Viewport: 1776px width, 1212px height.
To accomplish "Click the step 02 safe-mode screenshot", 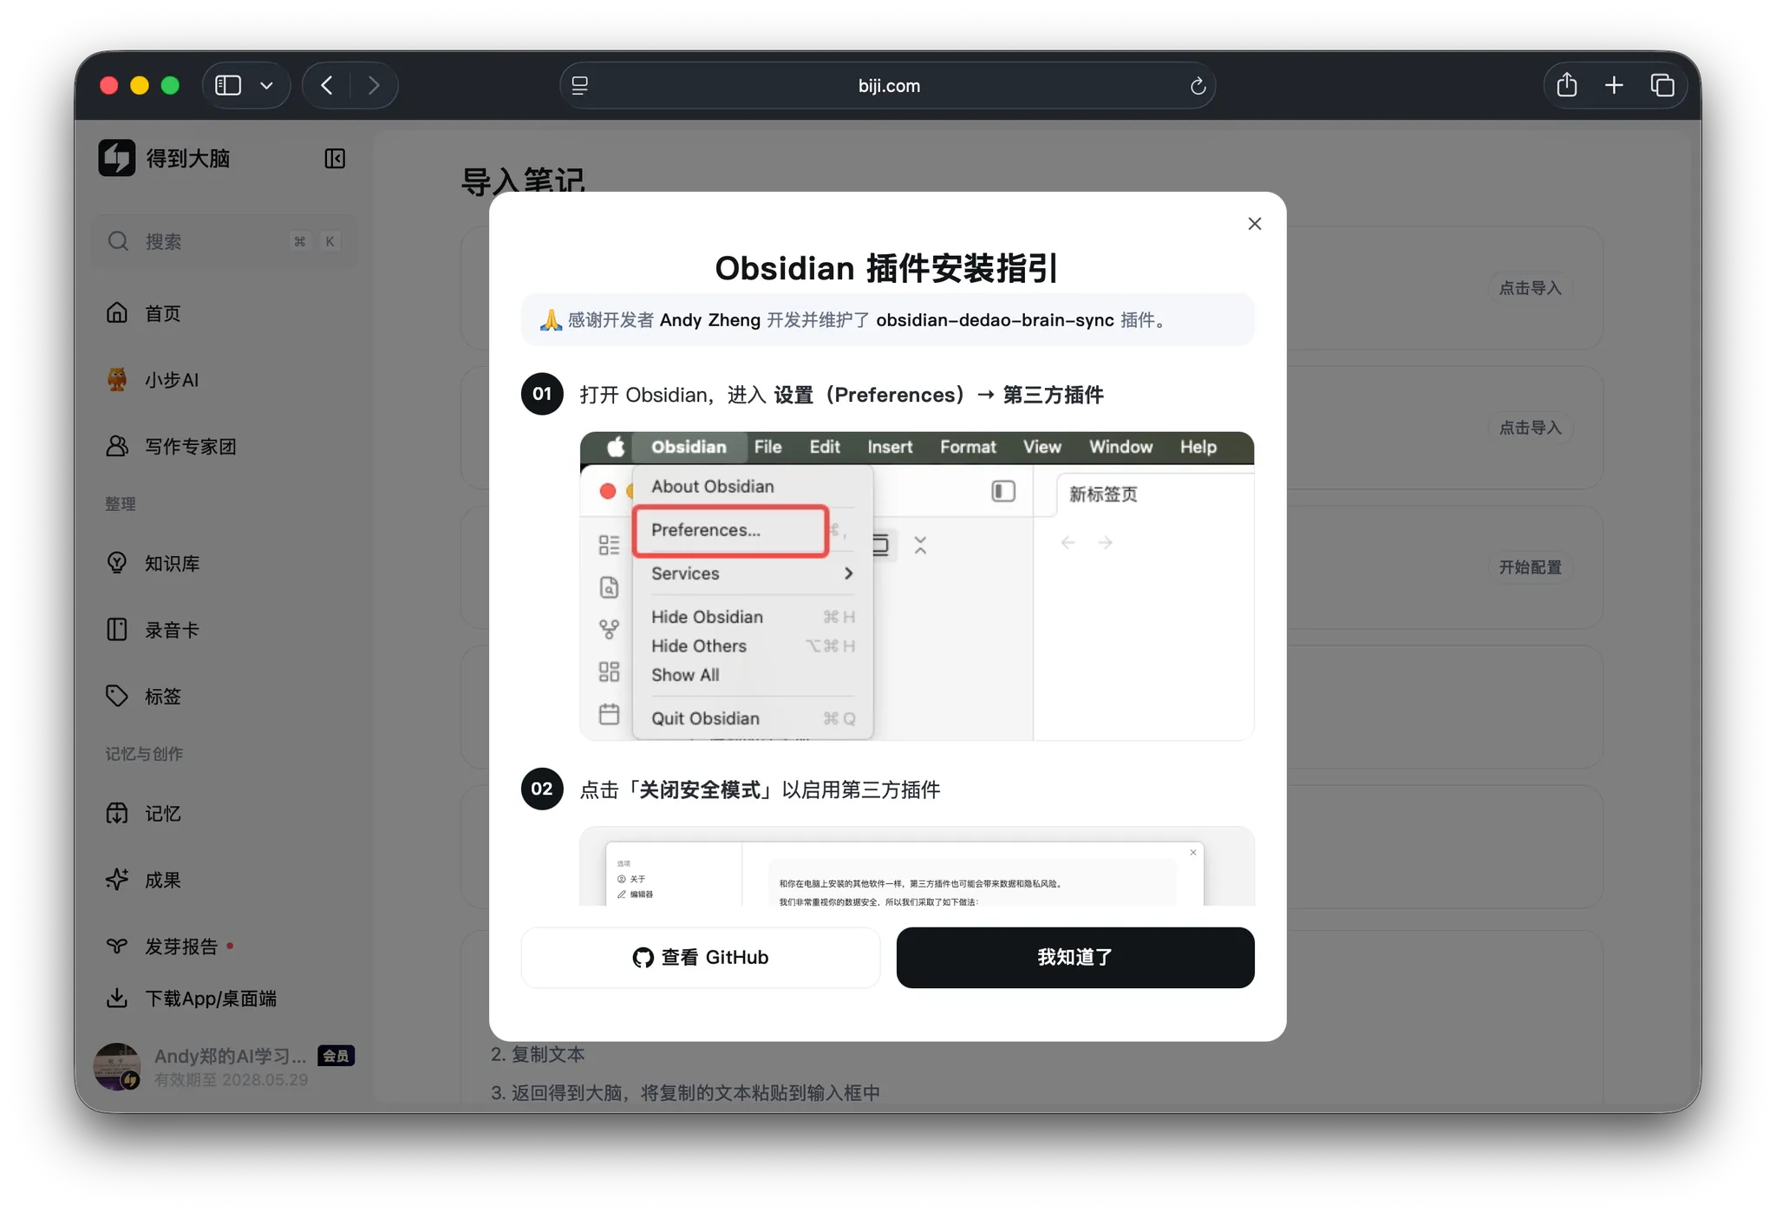I will [x=917, y=866].
